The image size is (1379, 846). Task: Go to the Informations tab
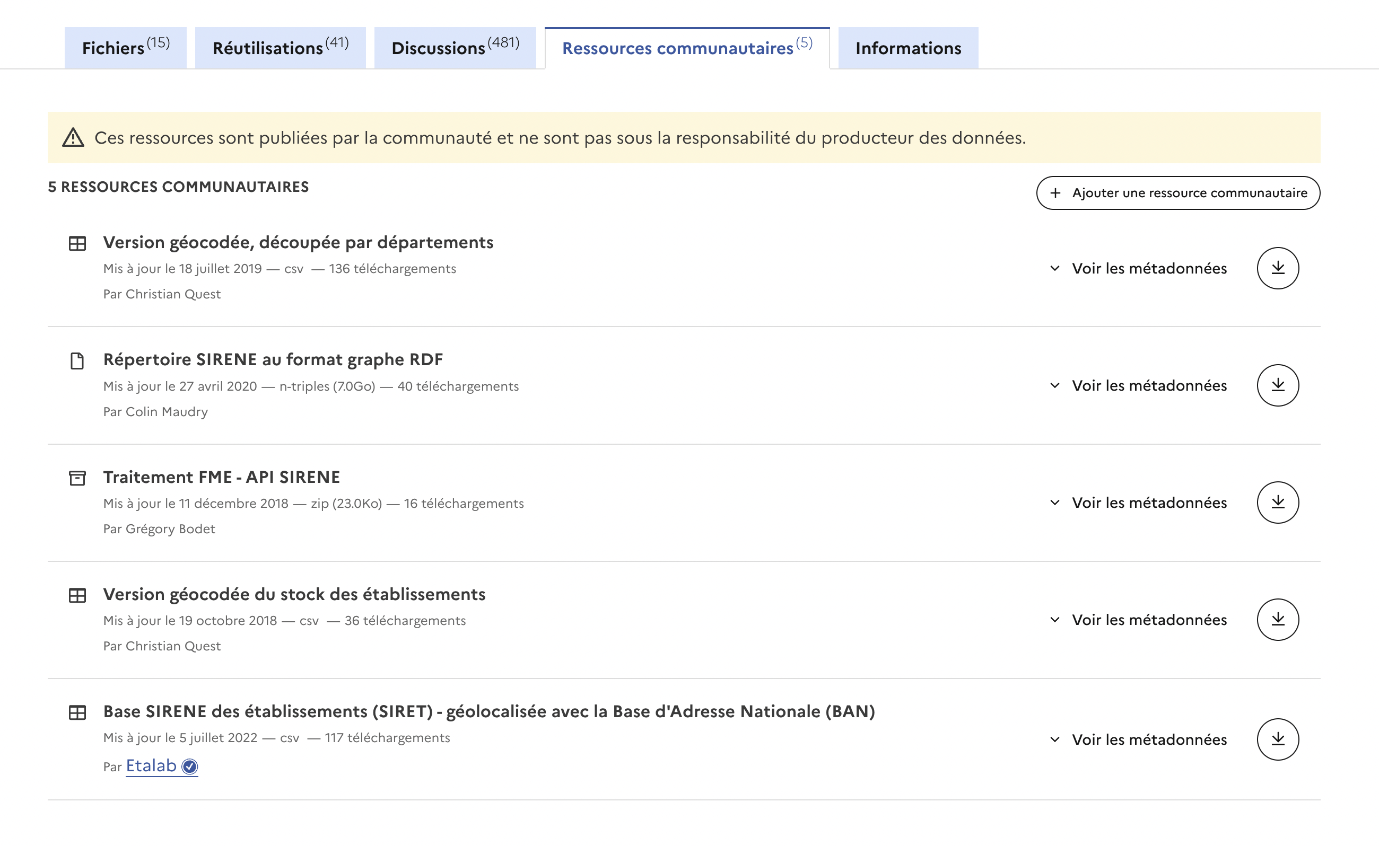pyautogui.click(x=907, y=48)
